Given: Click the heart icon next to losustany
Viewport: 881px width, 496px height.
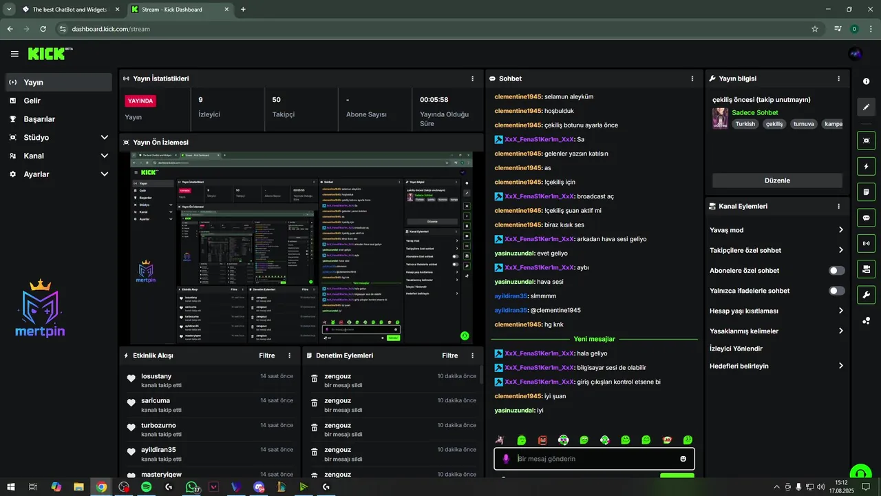Looking at the screenshot, I should click(x=131, y=378).
